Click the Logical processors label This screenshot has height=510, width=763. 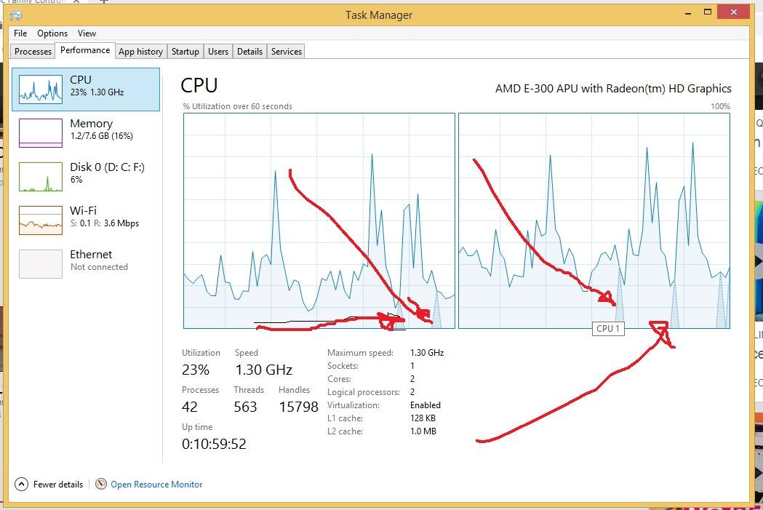pyautogui.click(x=364, y=391)
